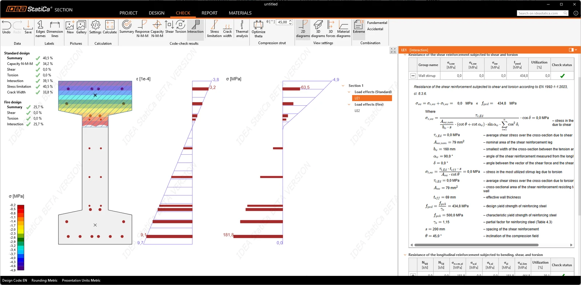The image size is (581, 285).
Task: Collapse shear reinforcement resistance section
Action: [x=405, y=55]
